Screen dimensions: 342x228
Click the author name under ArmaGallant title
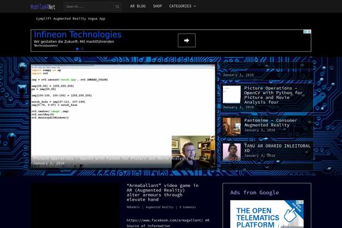pyautogui.click(x=133, y=207)
